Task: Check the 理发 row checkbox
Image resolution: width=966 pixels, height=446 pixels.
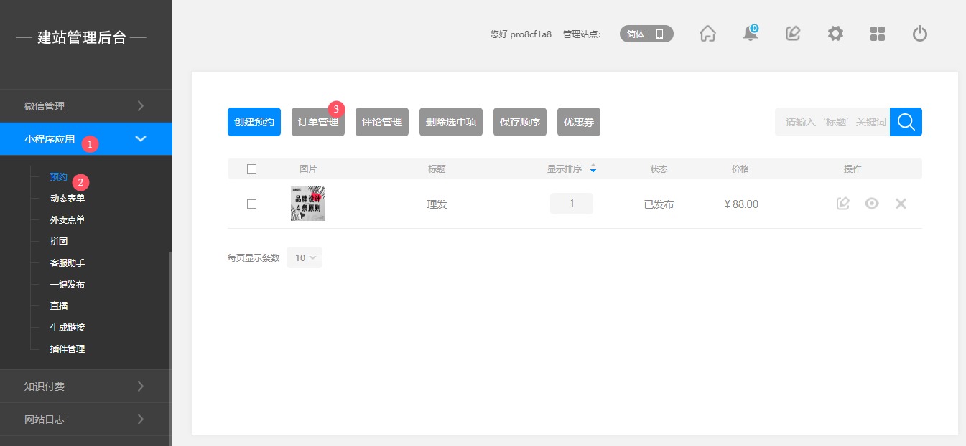Action: [x=251, y=204]
